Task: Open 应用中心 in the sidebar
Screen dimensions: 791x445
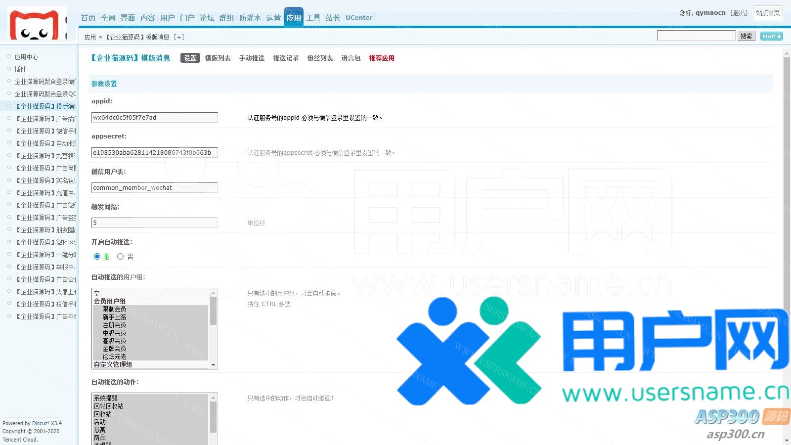Action: pos(26,57)
